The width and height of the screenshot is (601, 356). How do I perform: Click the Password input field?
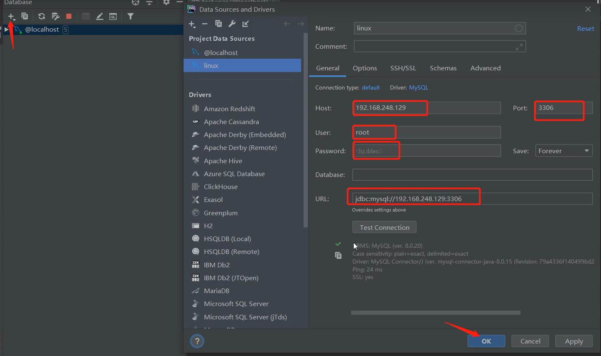(x=427, y=151)
